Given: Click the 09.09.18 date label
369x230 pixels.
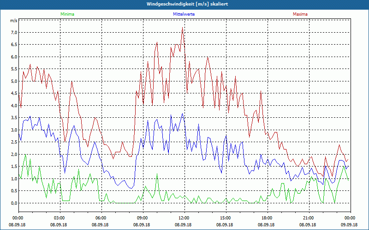Looking at the screenshot, I should coord(349,224).
